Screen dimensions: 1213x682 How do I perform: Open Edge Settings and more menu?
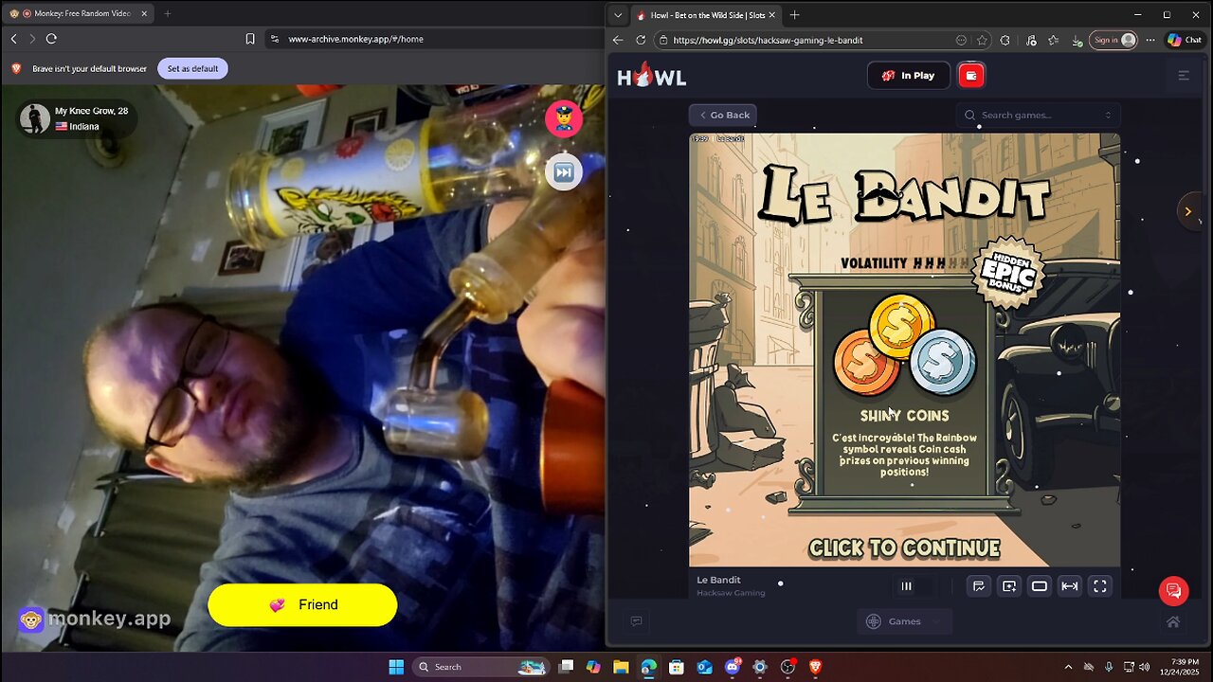1150,40
